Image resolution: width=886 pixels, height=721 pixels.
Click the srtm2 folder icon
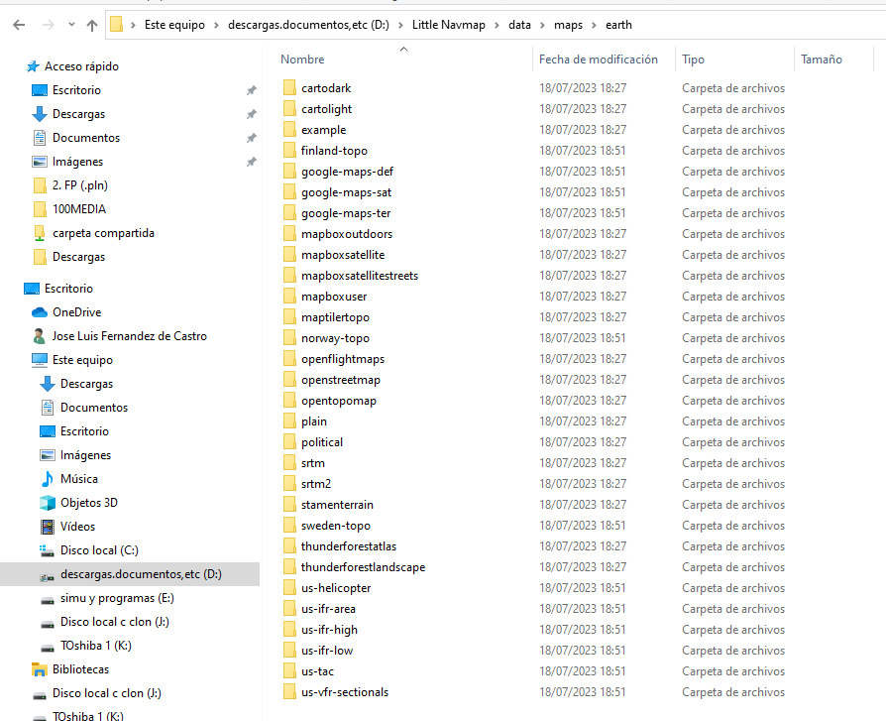[x=289, y=484]
